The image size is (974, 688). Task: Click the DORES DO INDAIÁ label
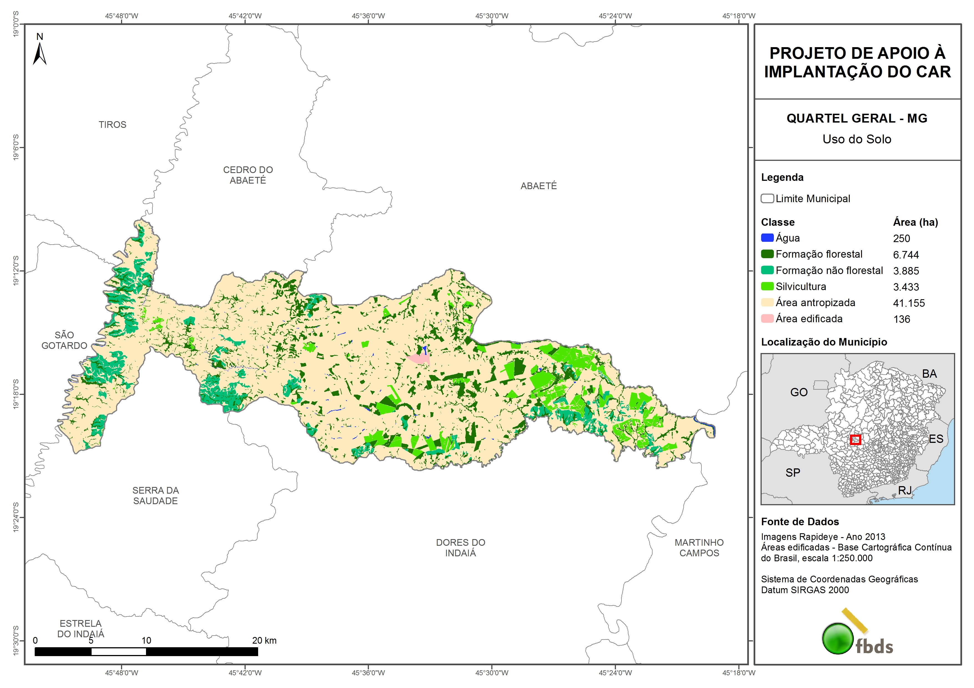[x=460, y=548]
